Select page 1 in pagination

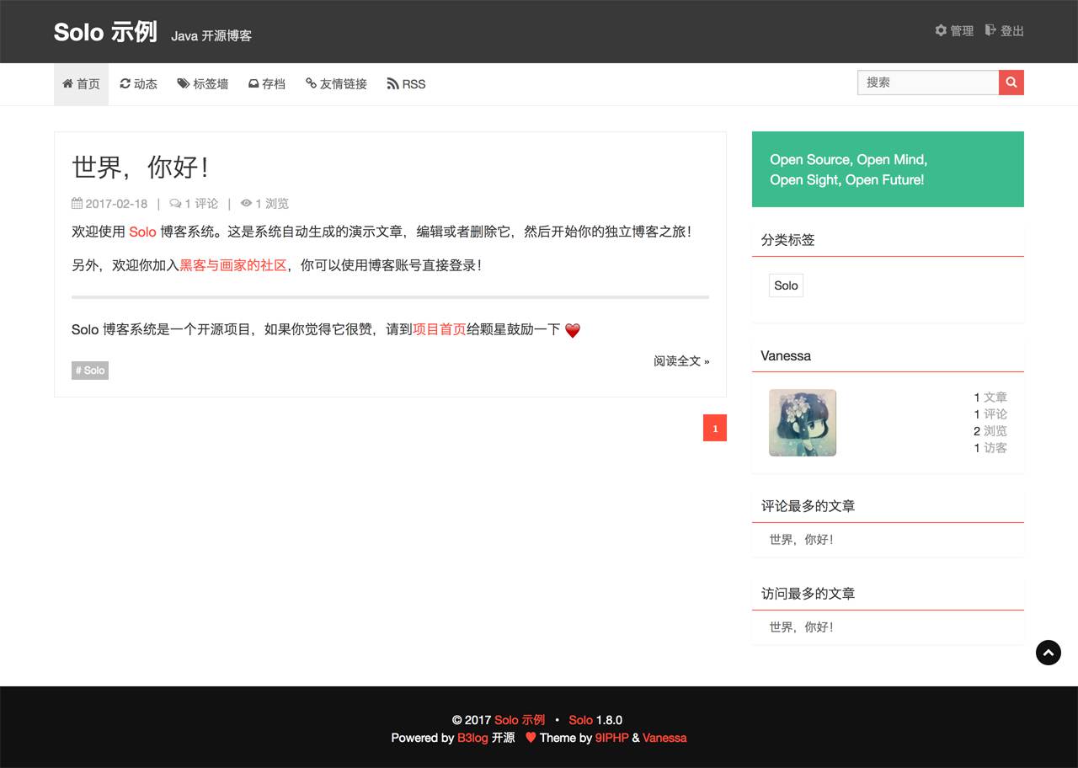pyautogui.click(x=714, y=428)
